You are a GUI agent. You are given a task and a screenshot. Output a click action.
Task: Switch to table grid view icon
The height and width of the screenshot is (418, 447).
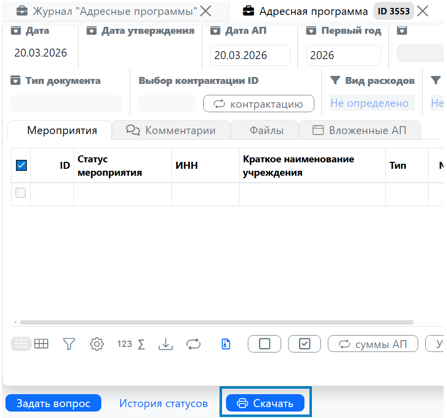pyautogui.click(x=41, y=344)
